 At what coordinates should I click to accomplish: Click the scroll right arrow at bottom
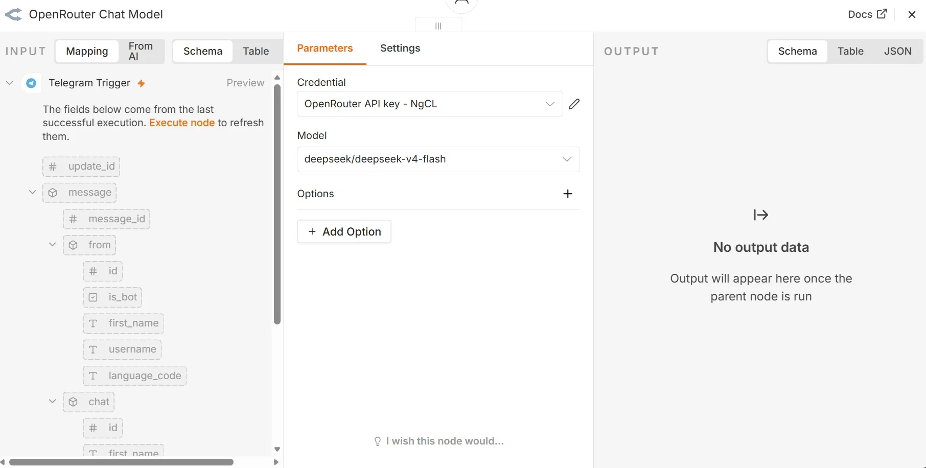click(276, 462)
